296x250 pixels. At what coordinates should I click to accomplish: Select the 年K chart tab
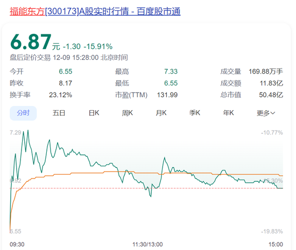click(228, 113)
